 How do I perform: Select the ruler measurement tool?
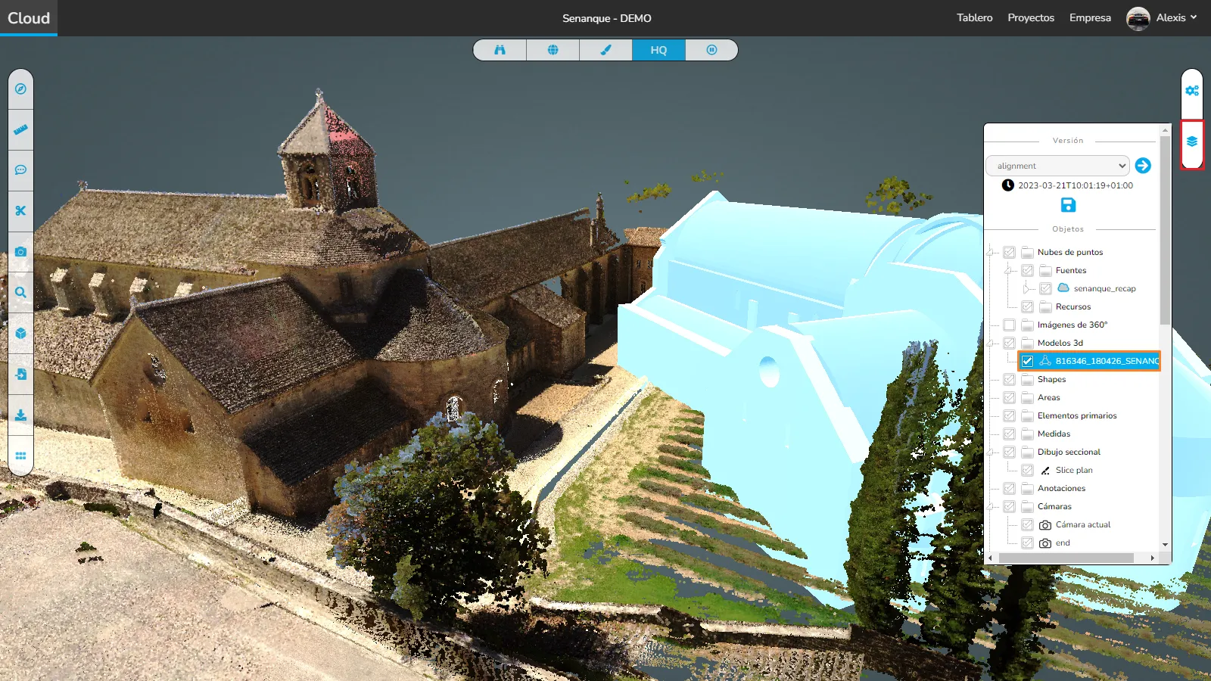[x=20, y=129]
